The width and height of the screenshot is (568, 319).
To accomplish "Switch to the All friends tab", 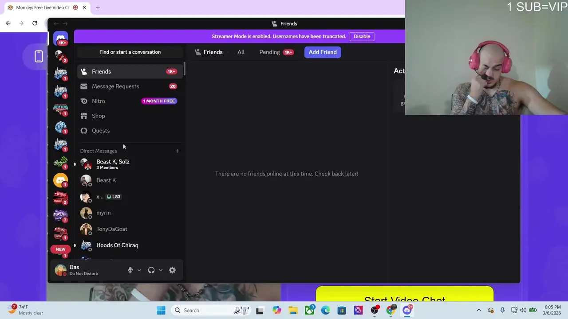I will tap(241, 52).
